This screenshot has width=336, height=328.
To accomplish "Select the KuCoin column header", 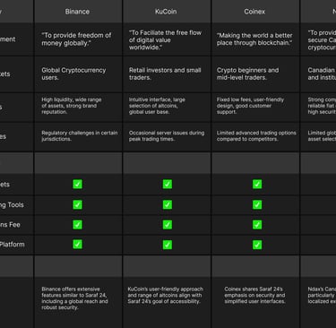I will point(167,12).
